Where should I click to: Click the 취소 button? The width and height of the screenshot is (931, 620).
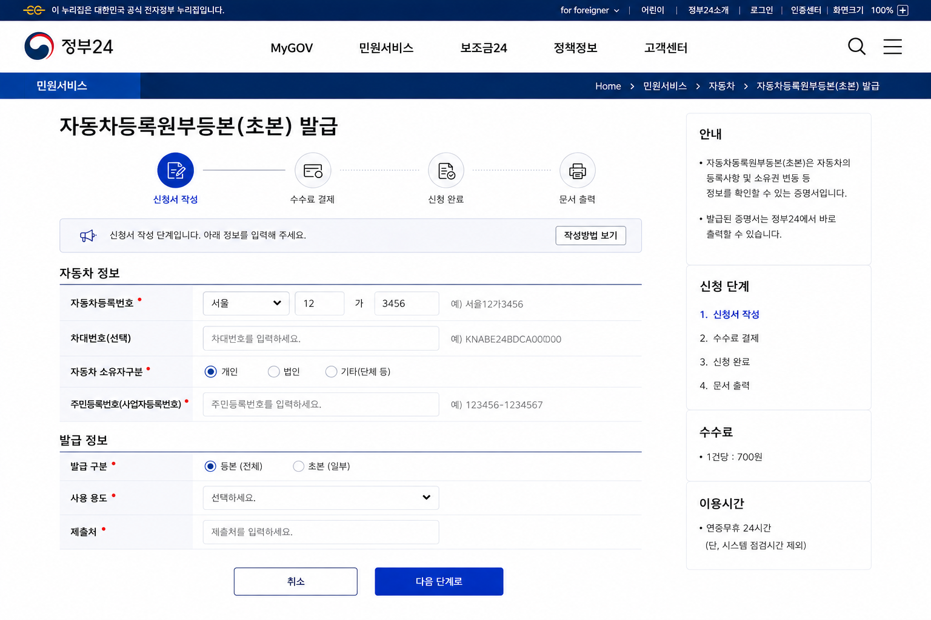(x=296, y=581)
